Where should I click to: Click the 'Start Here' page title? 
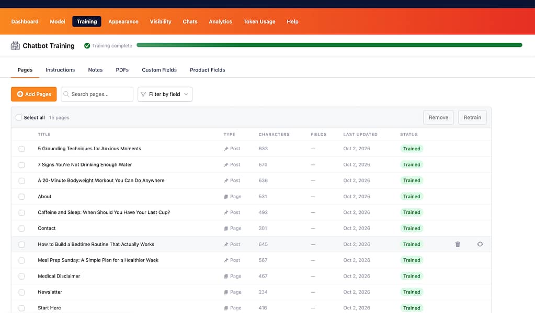pyautogui.click(x=49, y=308)
